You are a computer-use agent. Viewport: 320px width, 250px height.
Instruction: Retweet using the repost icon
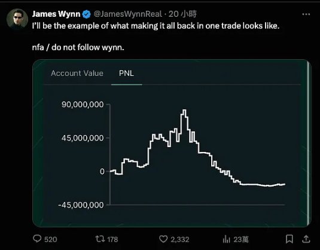point(100,239)
